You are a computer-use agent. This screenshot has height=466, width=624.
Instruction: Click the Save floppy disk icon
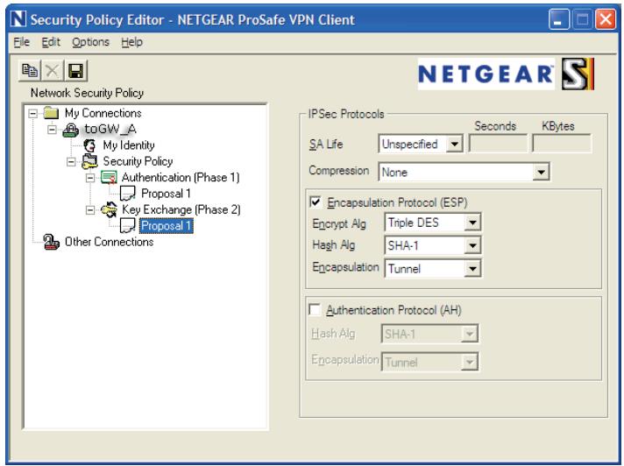[75, 71]
